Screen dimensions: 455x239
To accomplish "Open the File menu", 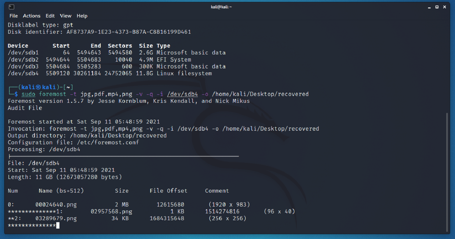I will tap(13, 16).
